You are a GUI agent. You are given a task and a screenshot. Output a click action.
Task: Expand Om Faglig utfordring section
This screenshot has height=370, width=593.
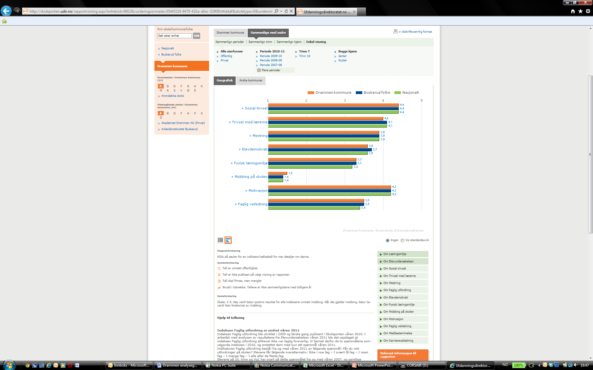pyautogui.click(x=403, y=290)
